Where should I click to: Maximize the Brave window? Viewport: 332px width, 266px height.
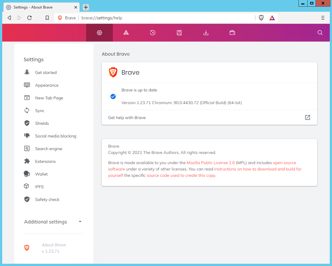click(312, 3)
